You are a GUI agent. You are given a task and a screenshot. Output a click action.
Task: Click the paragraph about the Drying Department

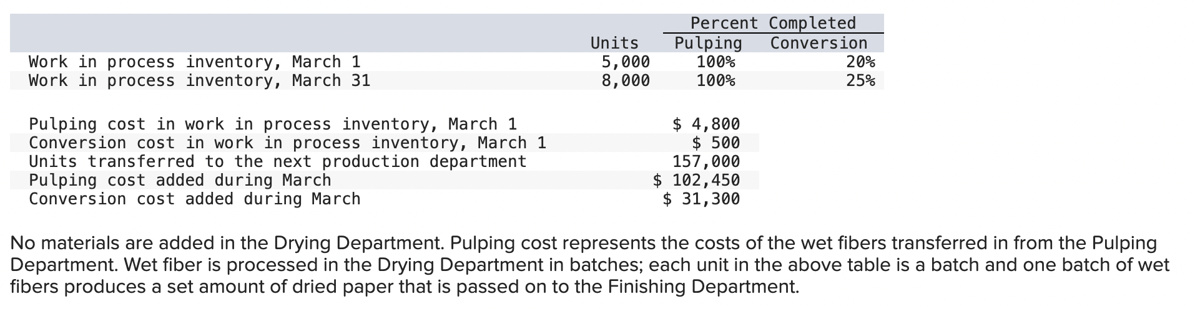click(590, 265)
